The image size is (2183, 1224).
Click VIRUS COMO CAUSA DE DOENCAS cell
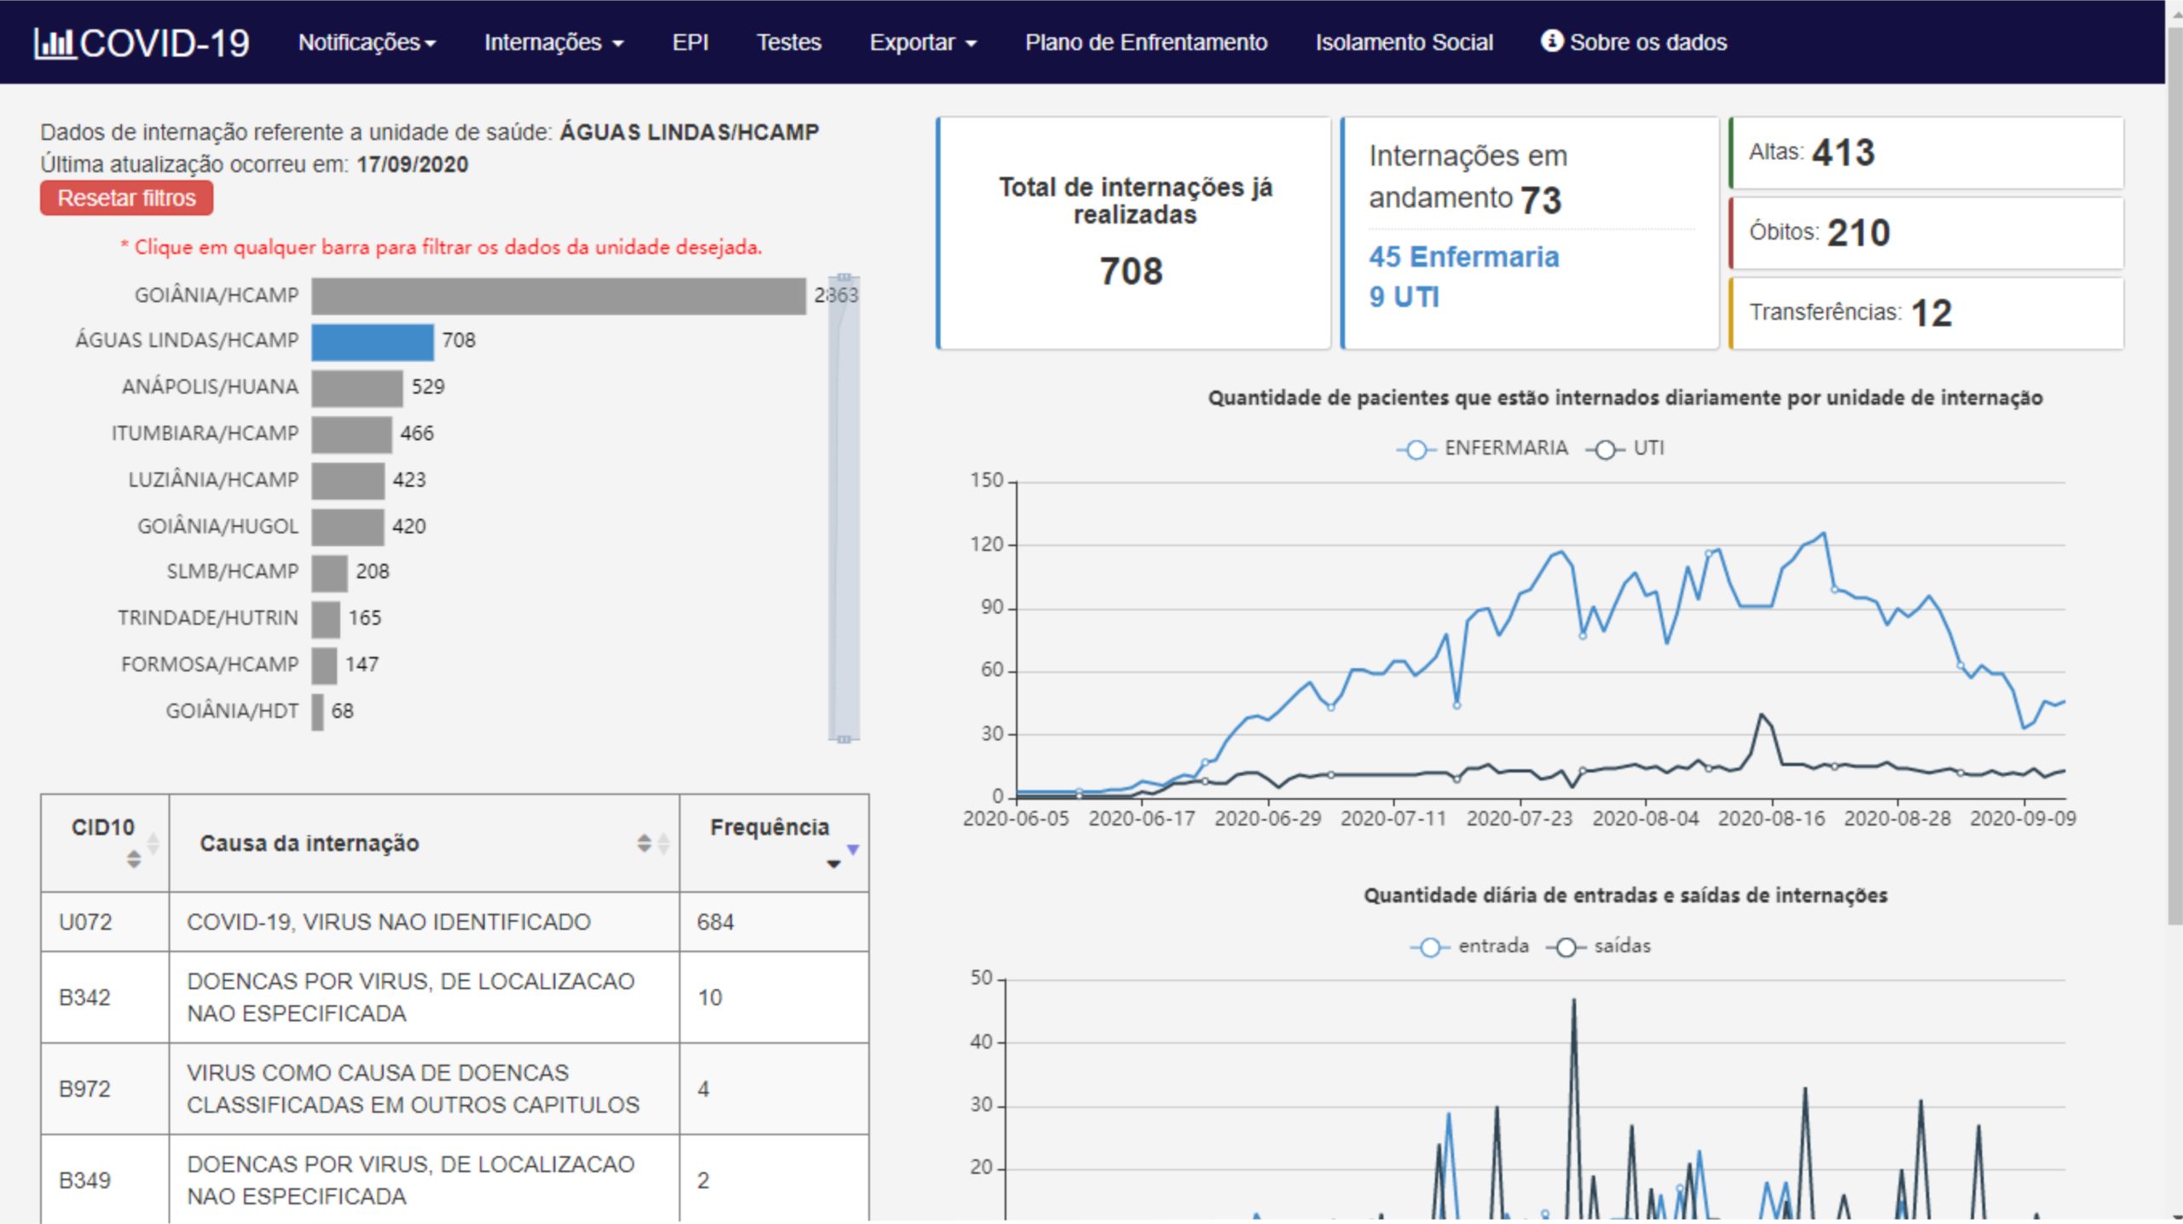[424, 1089]
